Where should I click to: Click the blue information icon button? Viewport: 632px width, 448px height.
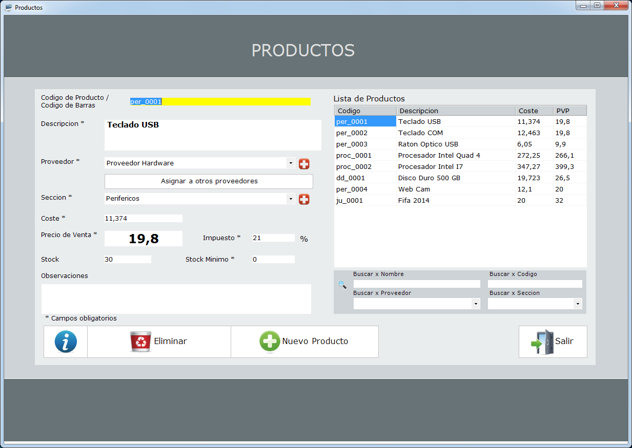pos(66,342)
